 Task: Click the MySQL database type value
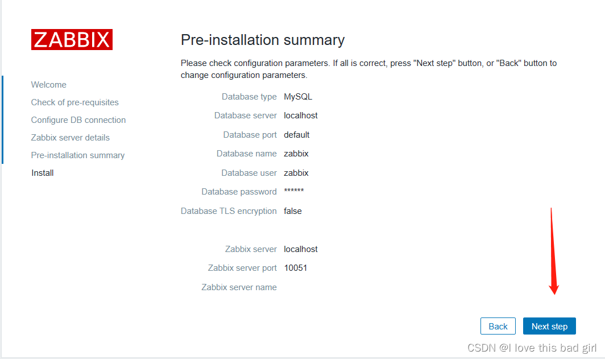(298, 96)
